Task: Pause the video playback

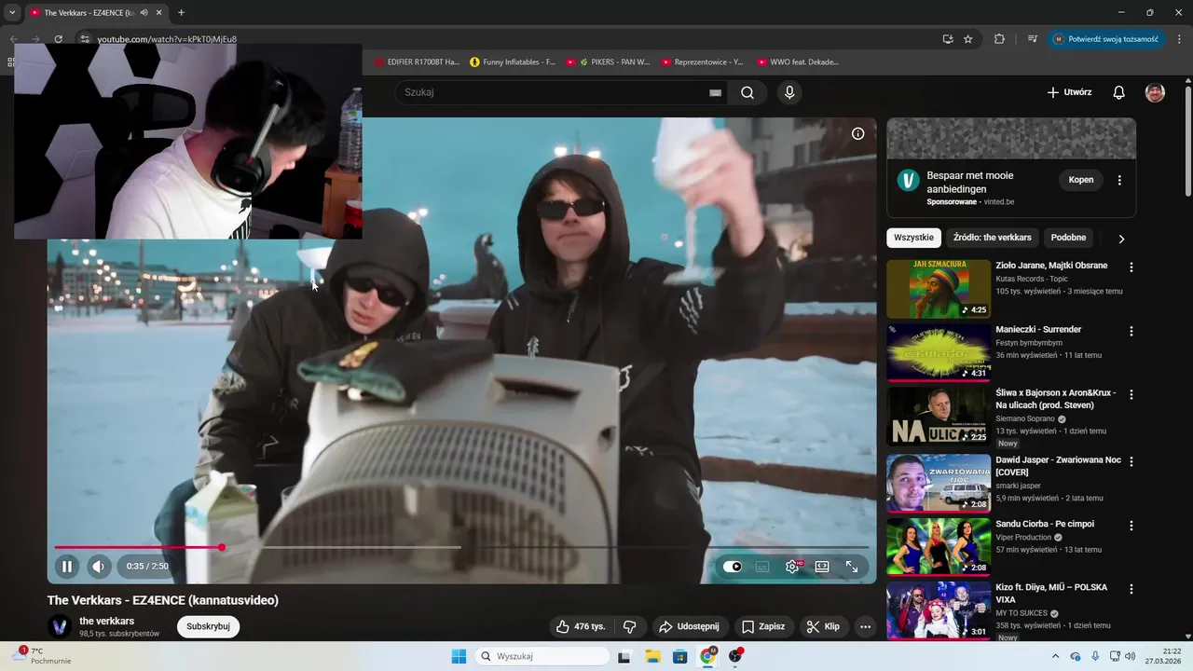Action: pos(67,566)
